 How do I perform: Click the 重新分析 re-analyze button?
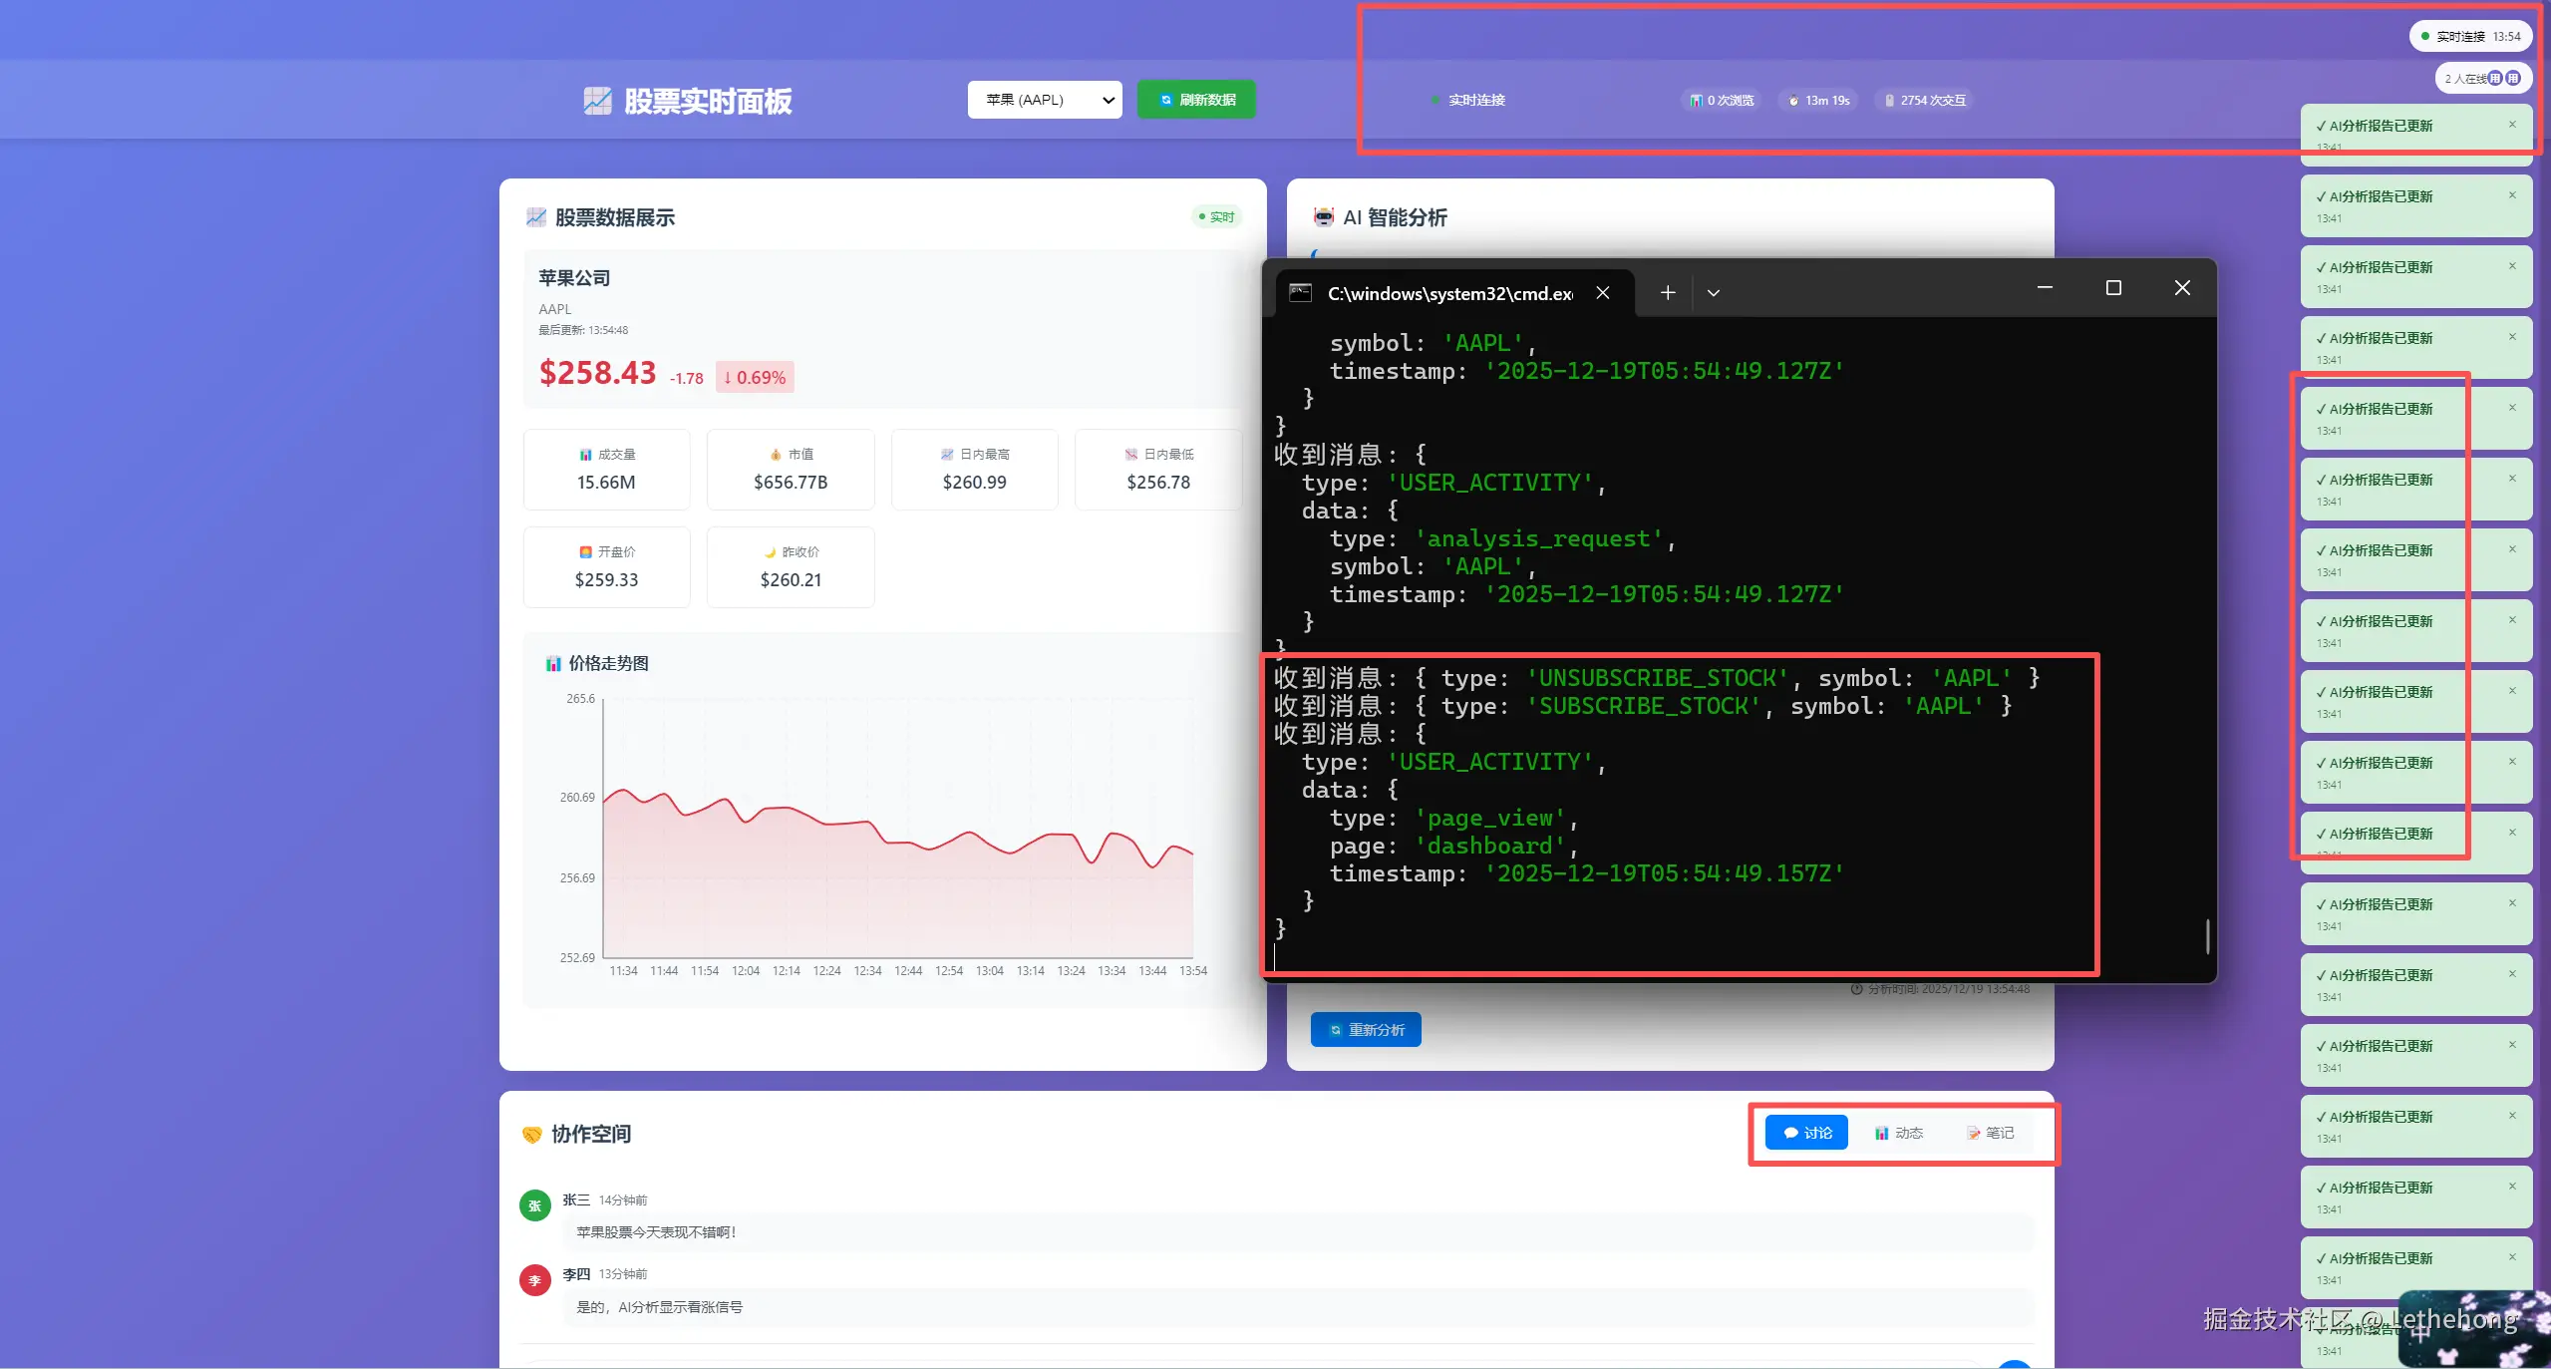(1365, 1029)
